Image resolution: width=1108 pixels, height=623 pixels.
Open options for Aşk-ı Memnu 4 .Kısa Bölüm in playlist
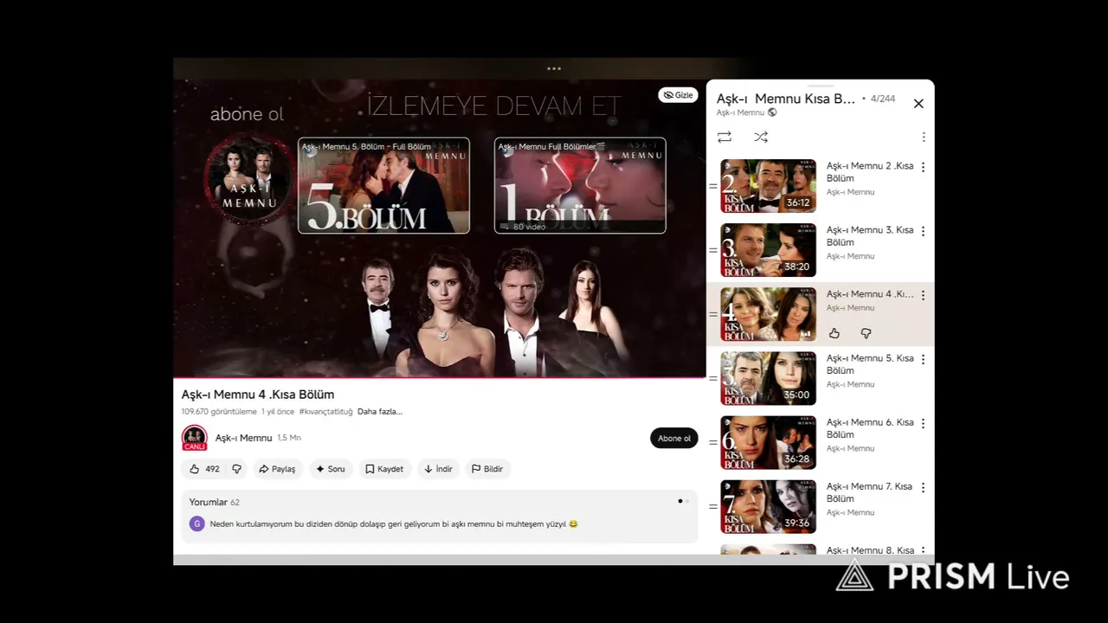tap(923, 295)
